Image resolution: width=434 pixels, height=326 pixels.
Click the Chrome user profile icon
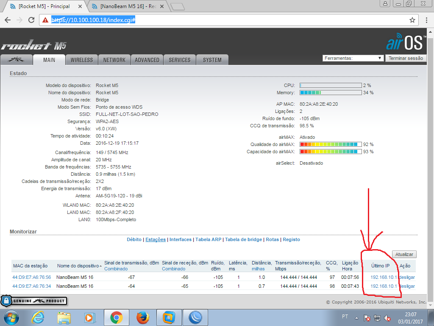click(x=385, y=3)
